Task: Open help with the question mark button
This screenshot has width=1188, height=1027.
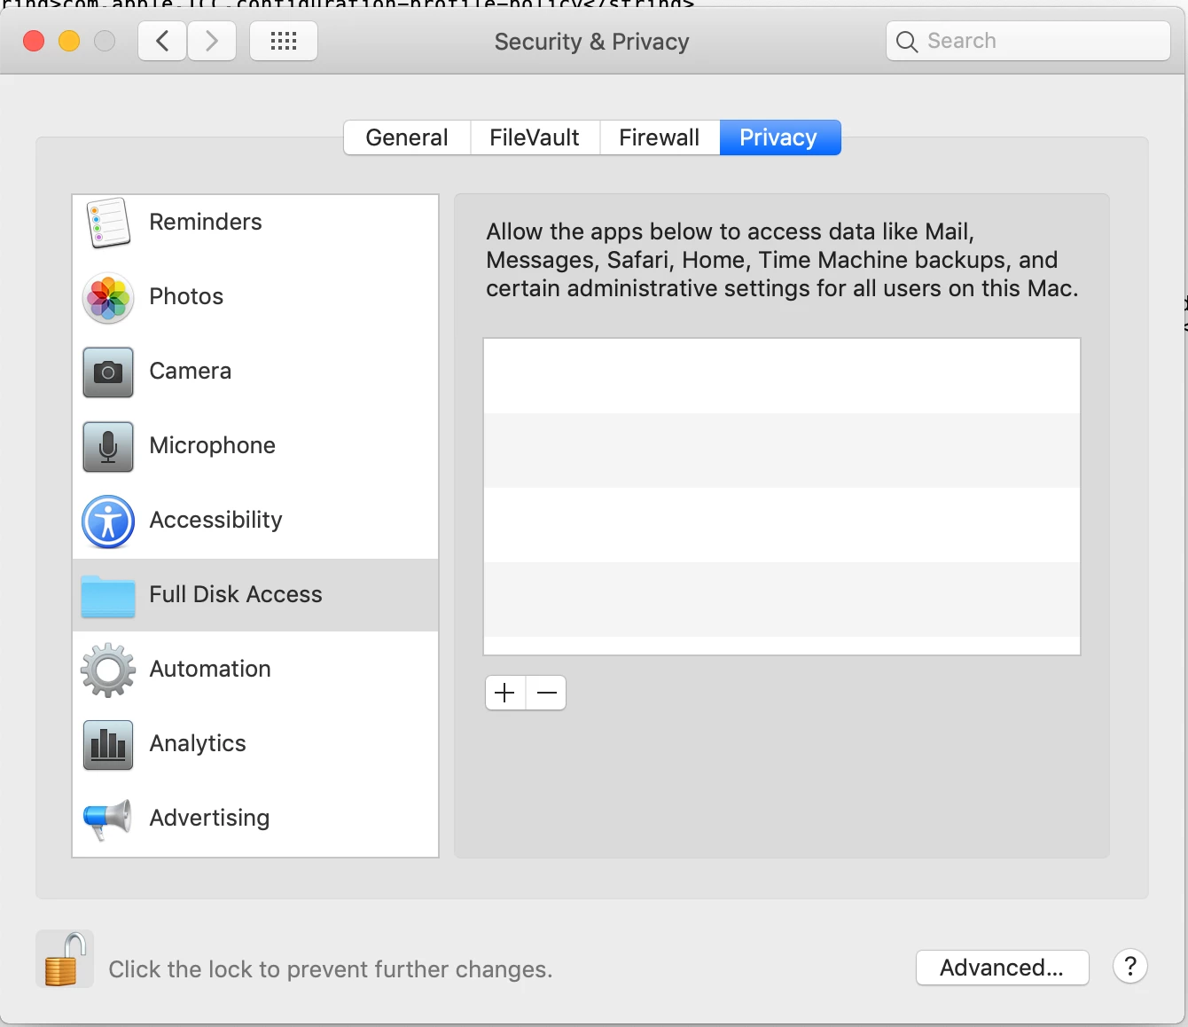Action: point(1130,967)
